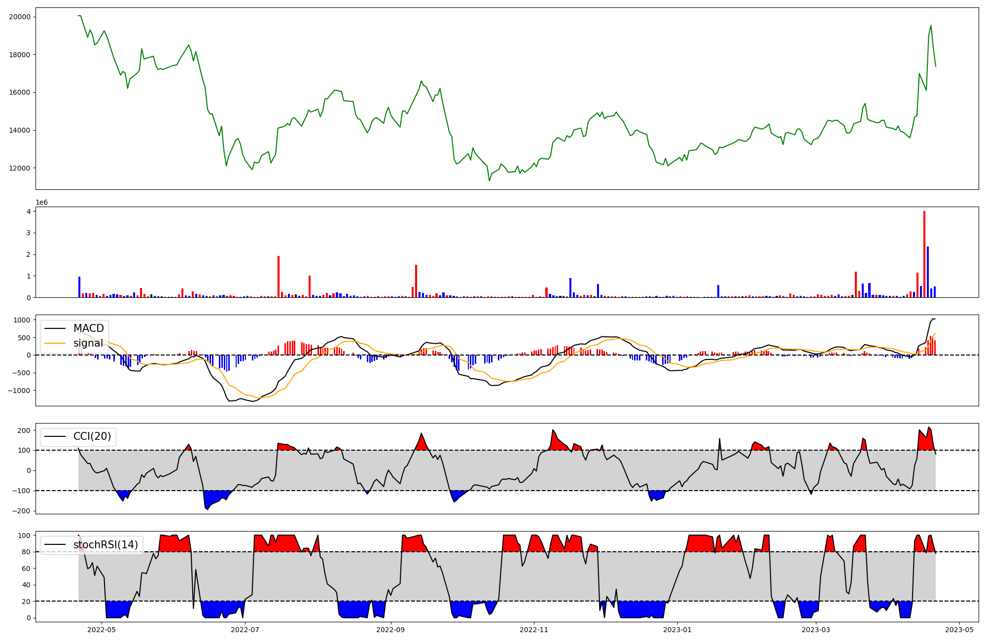Click the CCI(20) legend entry
The image size is (986, 641).
[x=92, y=436]
